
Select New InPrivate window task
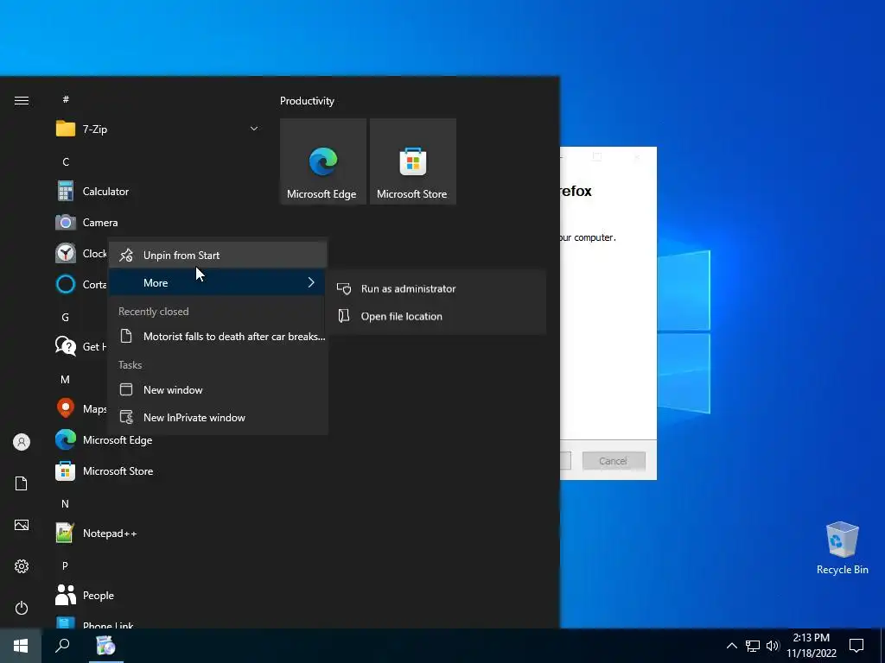[x=218, y=418]
